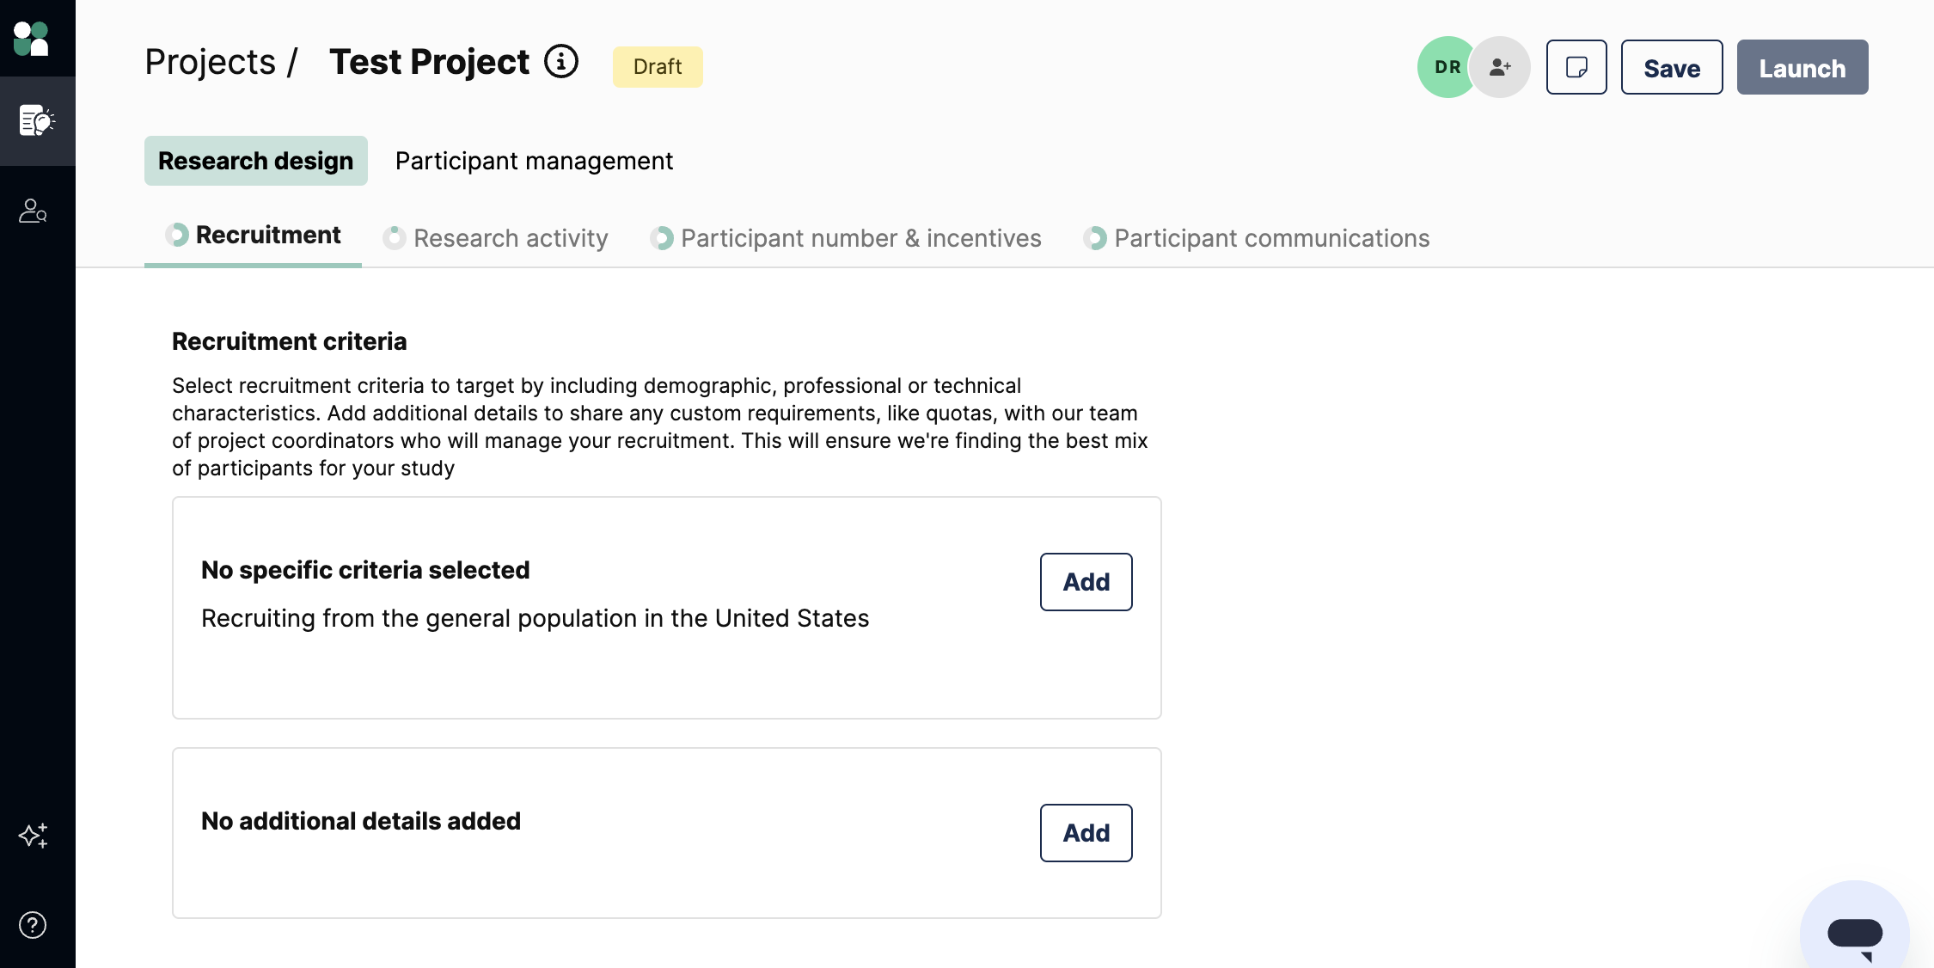Open Participant communications tab
Screen dimensions: 1934x968
point(1257,238)
